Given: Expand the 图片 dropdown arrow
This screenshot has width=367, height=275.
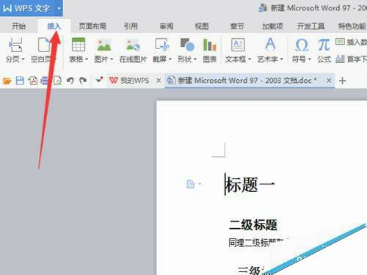Looking at the screenshot, I should [112, 59].
